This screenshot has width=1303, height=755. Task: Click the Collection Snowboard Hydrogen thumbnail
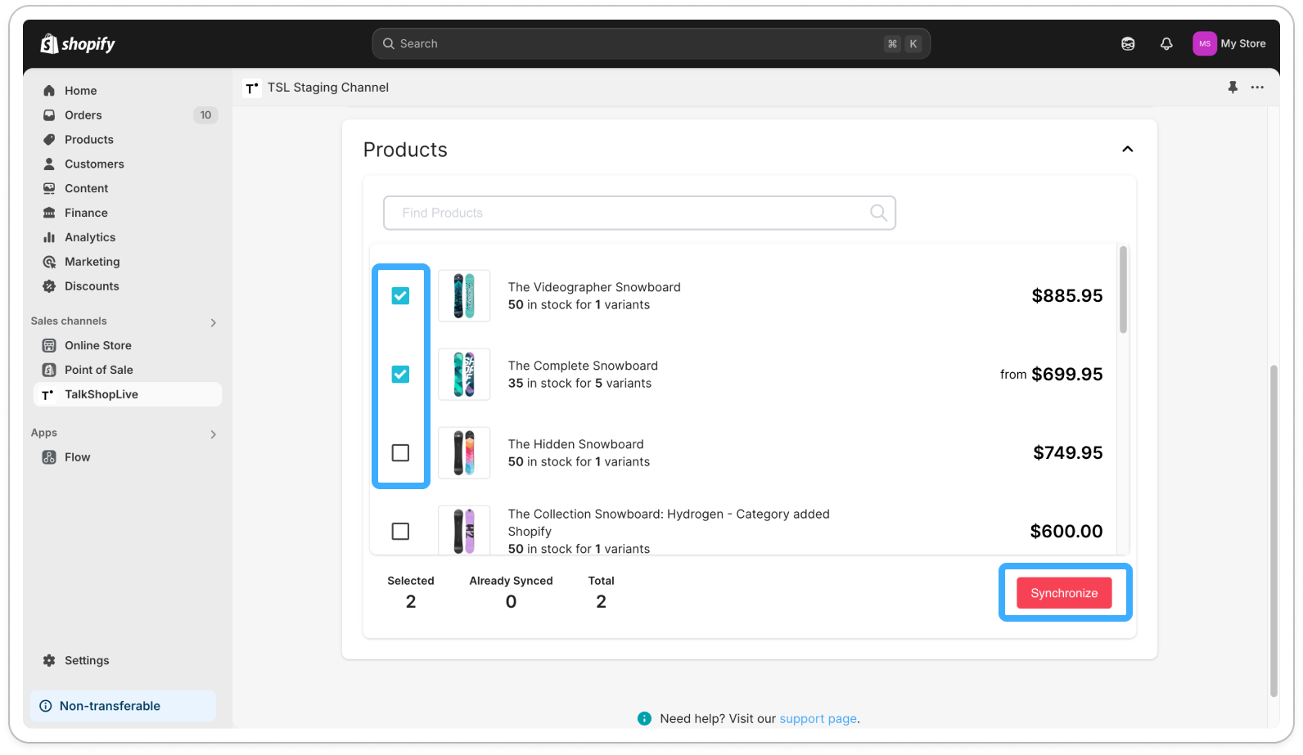[464, 530]
